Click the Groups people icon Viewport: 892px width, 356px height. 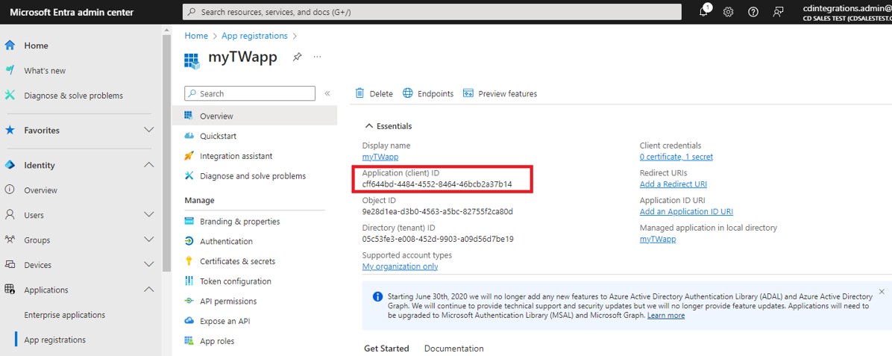[x=10, y=240]
